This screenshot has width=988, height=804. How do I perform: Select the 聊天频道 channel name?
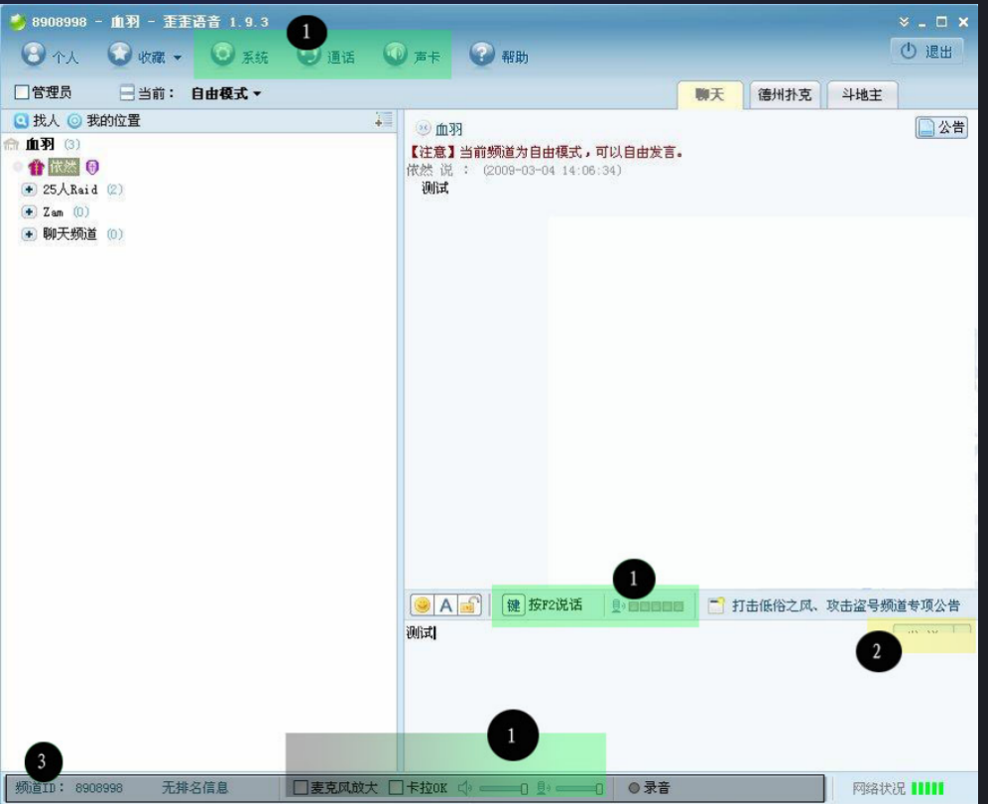tap(70, 234)
